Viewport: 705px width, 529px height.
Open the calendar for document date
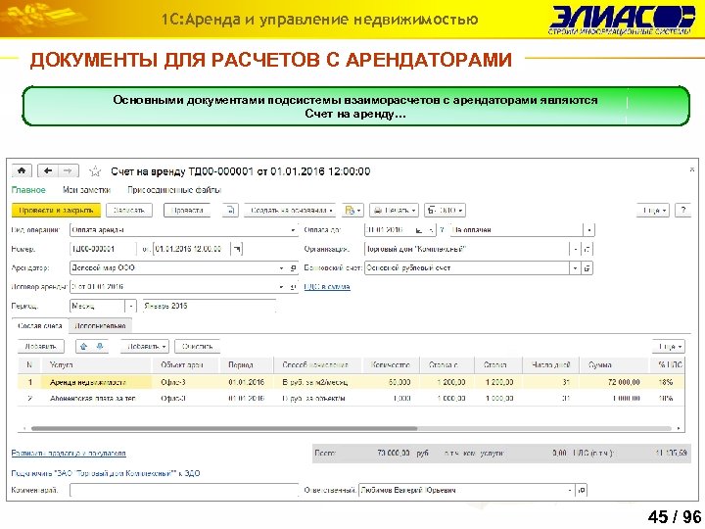click(237, 249)
